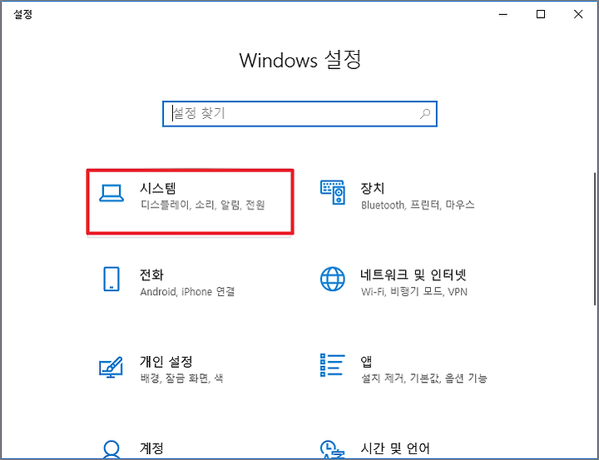
Task: Open the 개인 설정 paintbrush icon
Action: click(x=111, y=367)
